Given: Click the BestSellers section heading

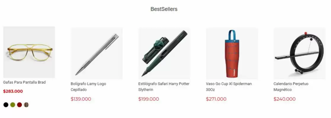Looking at the screenshot, I should point(164,9).
